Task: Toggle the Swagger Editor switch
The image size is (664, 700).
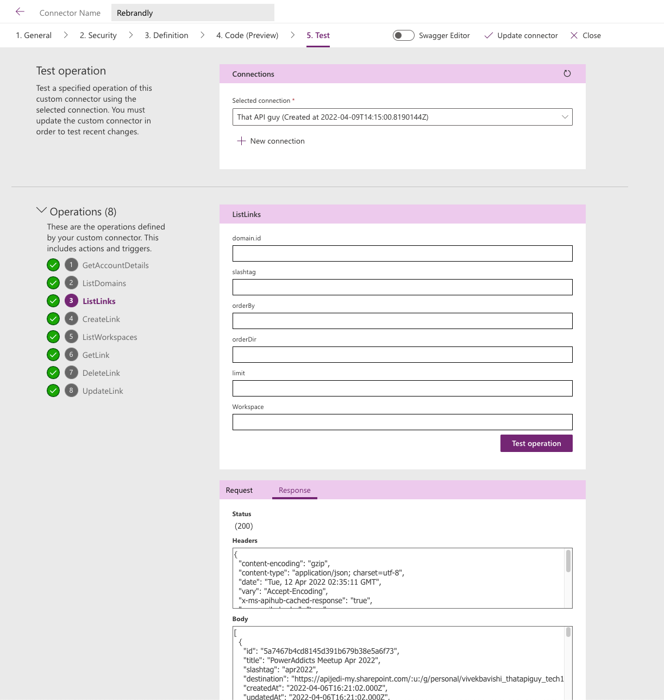Action: [x=403, y=35]
